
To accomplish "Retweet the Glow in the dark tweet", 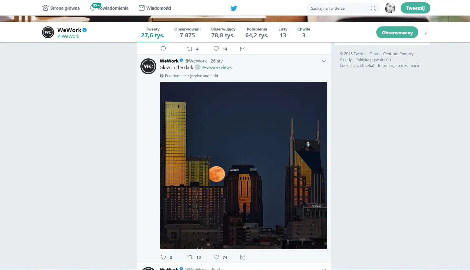I will click(x=190, y=257).
